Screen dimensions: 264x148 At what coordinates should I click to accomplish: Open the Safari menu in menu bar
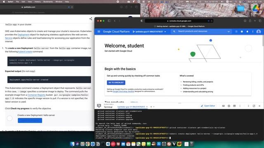click(10, 2)
